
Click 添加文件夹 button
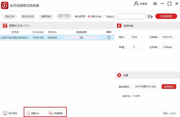click(x=28, y=16)
